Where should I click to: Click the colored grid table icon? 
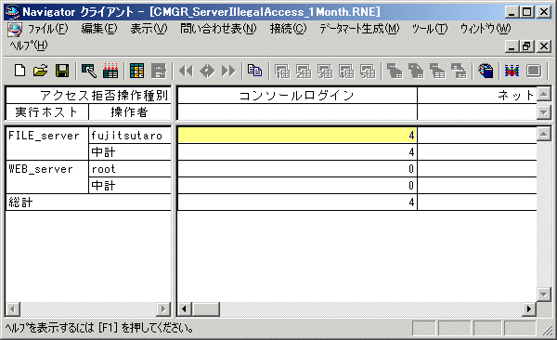[x=136, y=71]
